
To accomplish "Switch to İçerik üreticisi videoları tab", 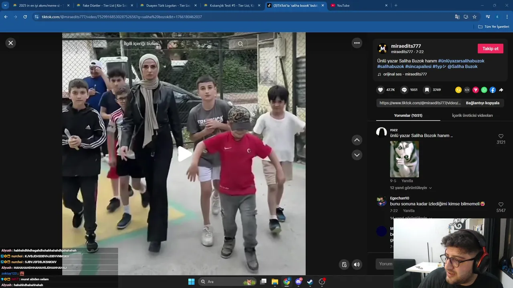I will (472, 115).
